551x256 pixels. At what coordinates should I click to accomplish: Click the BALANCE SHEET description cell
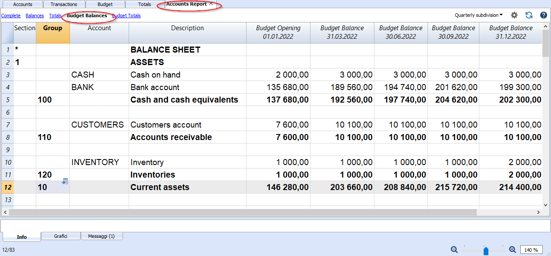pyautogui.click(x=187, y=50)
